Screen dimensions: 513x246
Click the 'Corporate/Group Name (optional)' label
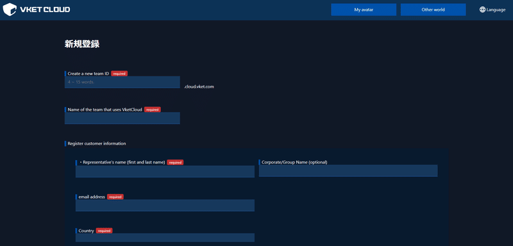tap(294, 162)
